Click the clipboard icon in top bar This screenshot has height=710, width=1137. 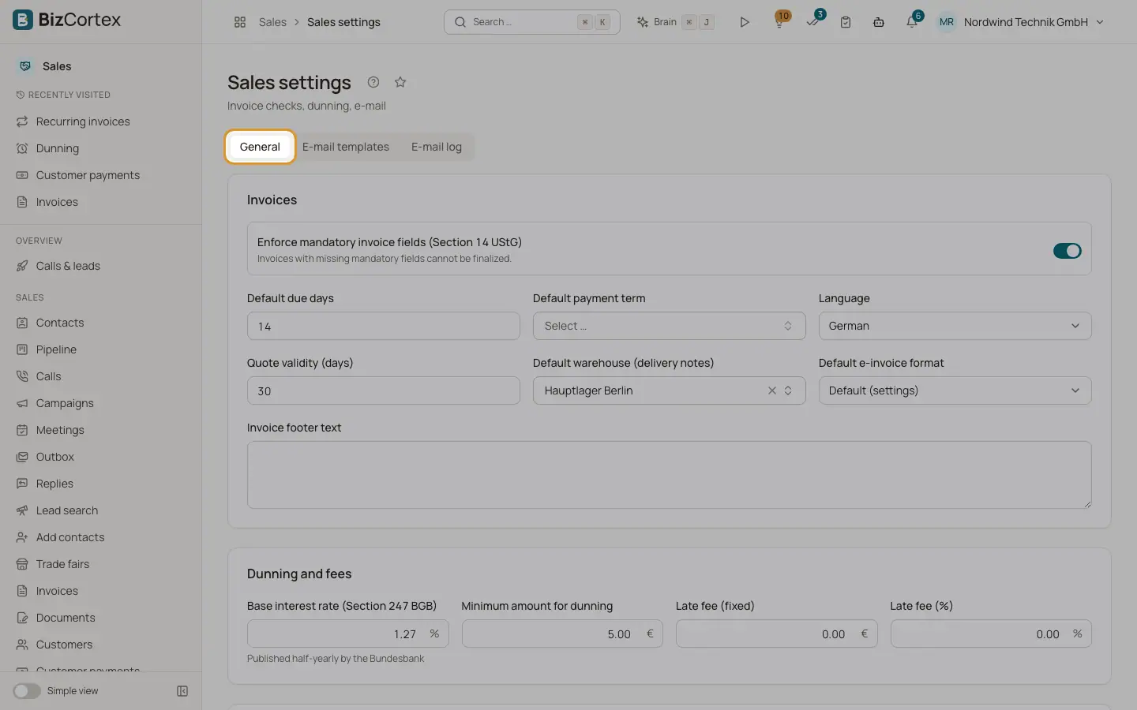pos(846,22)
